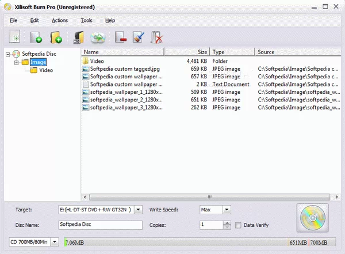
Task: Select the 2 KB Text Document row
Action: point(211,85)
